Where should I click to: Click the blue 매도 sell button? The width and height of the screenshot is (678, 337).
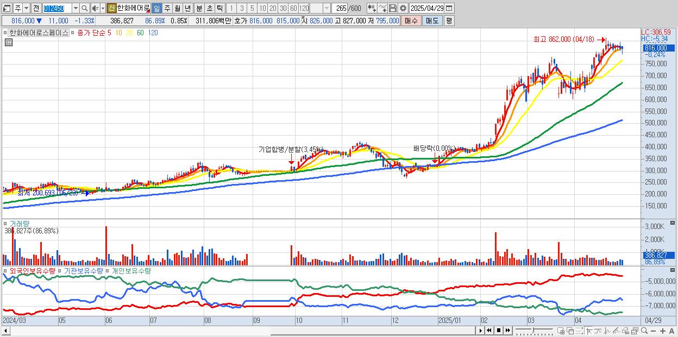click(432, 21)
